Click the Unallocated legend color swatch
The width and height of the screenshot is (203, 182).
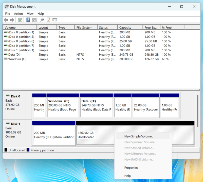pyautogui.click(x=6, y=150)
